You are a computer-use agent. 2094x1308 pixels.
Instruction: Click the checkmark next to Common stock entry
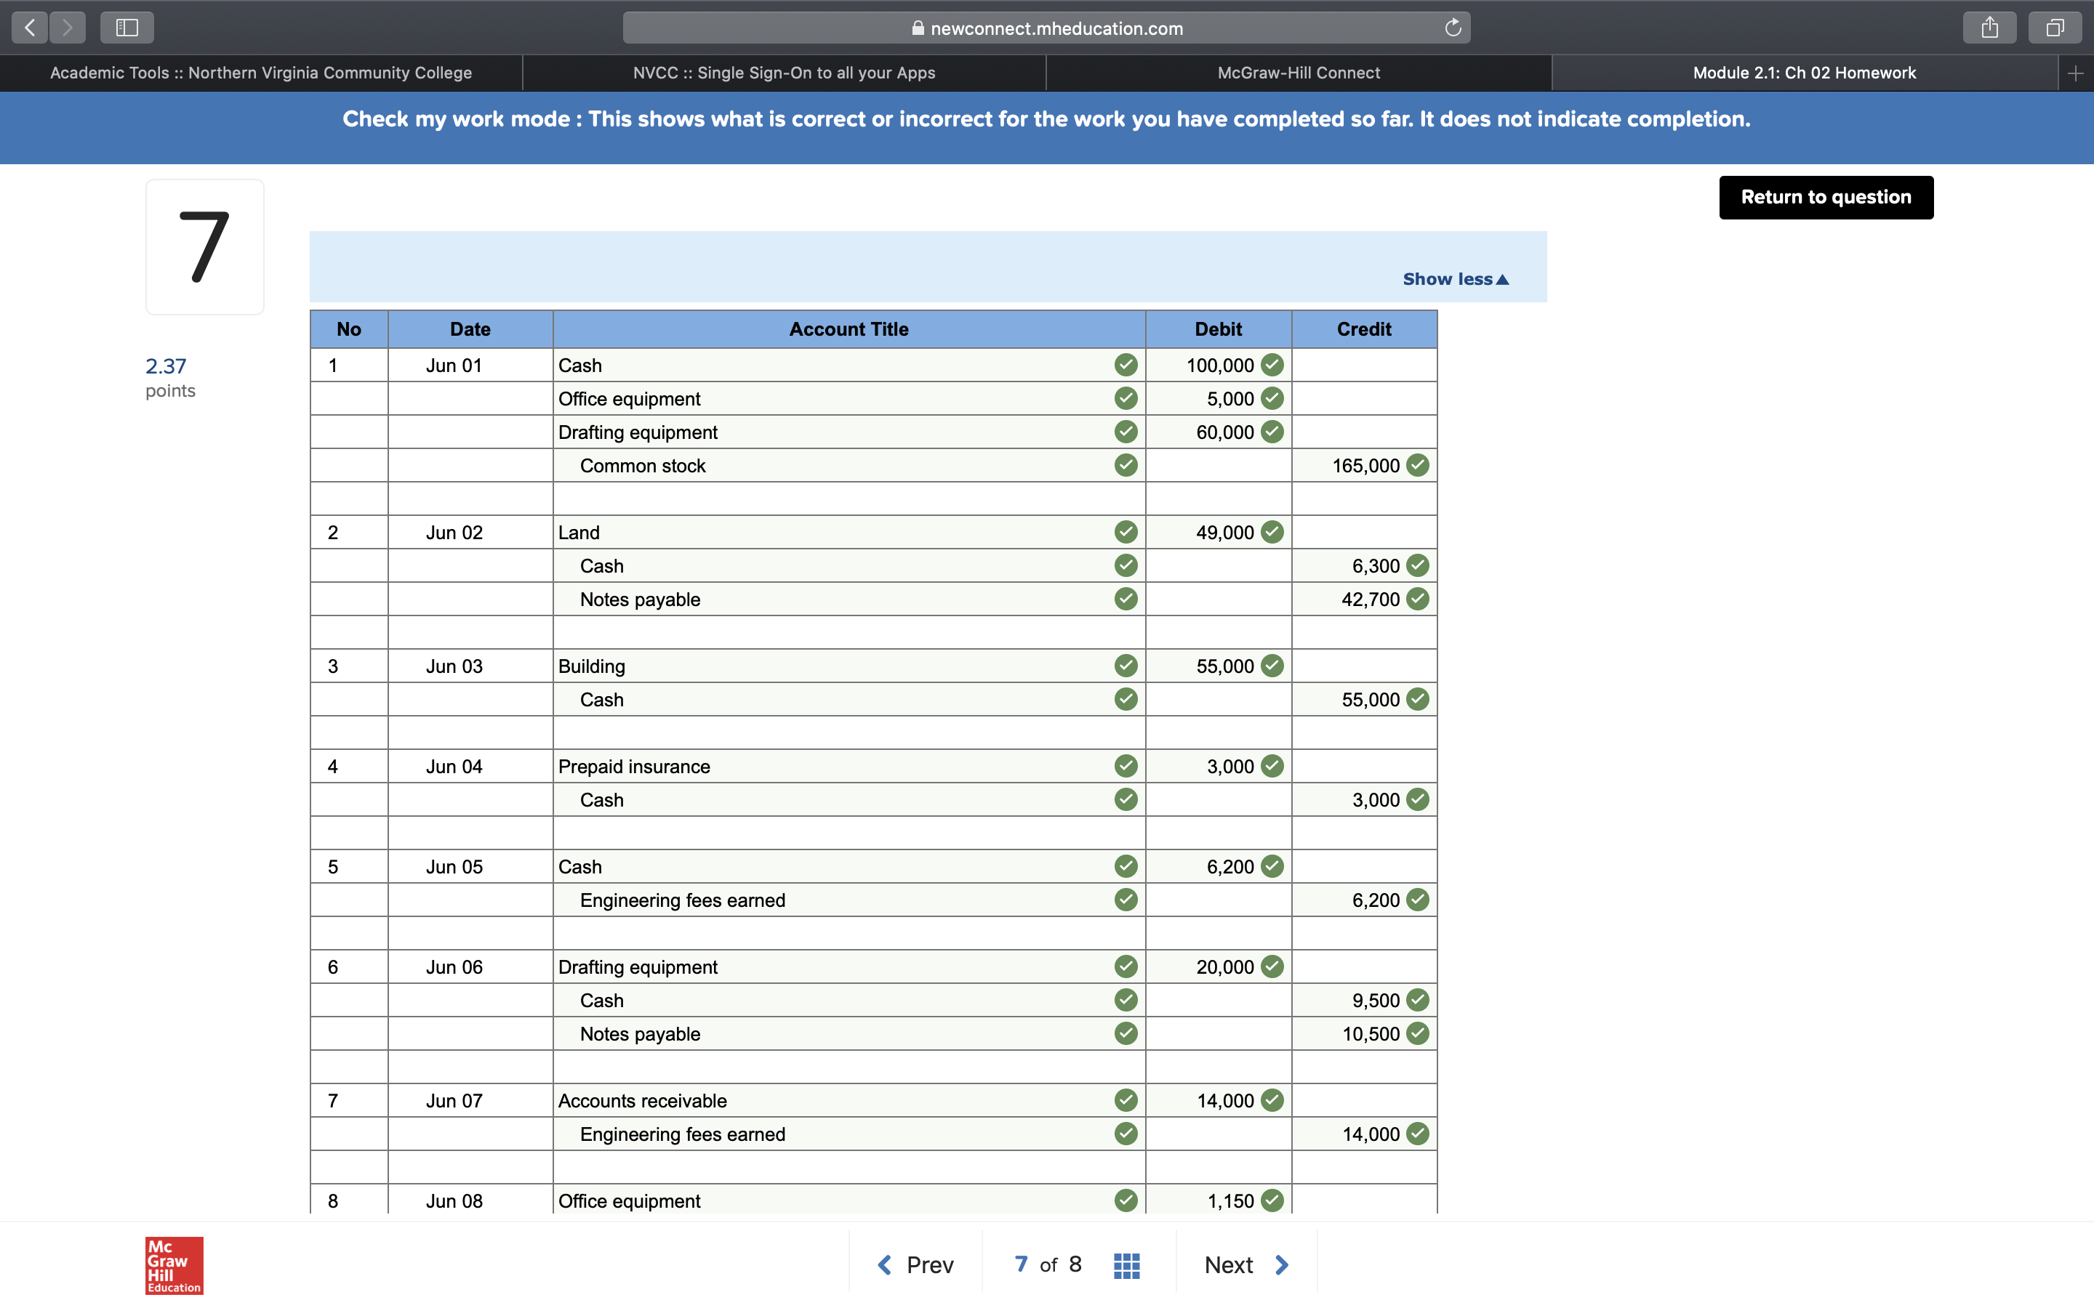(x=1125, y=464)
